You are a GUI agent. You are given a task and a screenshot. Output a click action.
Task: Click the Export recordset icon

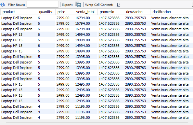[x=78, y=5]
